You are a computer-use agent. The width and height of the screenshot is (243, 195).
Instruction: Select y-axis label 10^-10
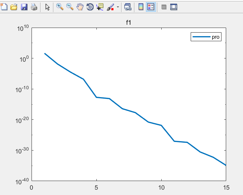(22, 89)
